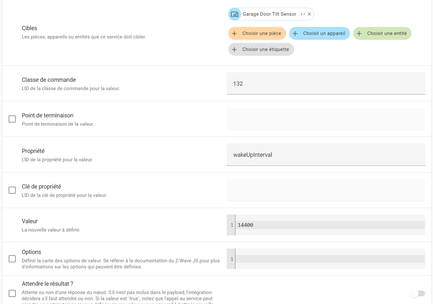Enable the Attendre le résultat checkbox

[x=12, y=293]
